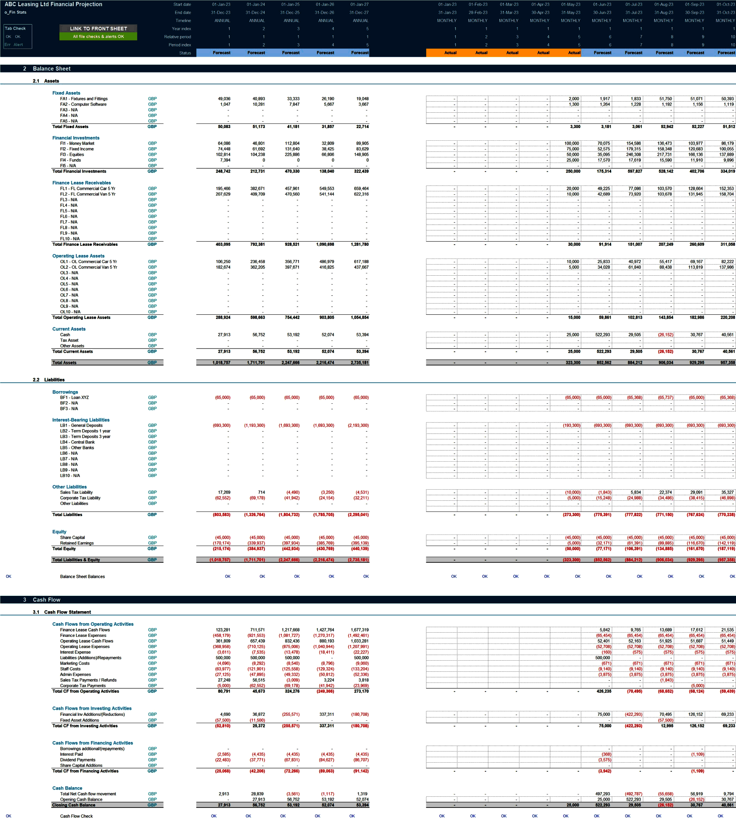
Task: Click the LINK TO FRONT SHEET button
Action: point(98,28)
